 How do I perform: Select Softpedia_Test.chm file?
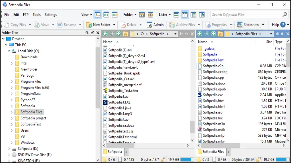tap(123, 91)
